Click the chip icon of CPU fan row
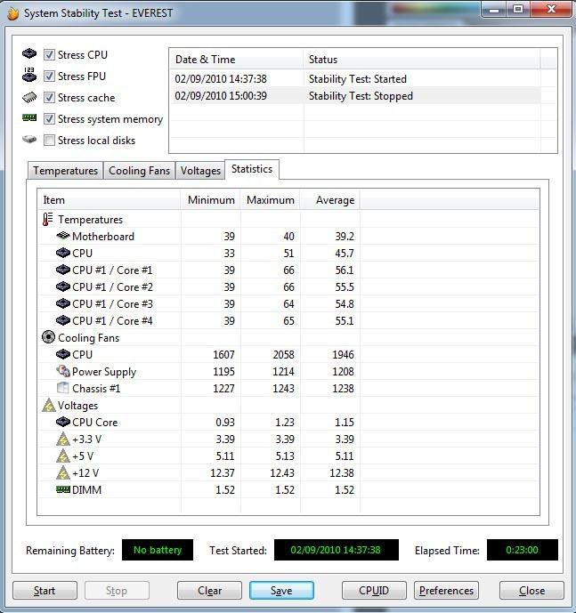This screenshot has width=576, height=613. (x=63, y=354)
